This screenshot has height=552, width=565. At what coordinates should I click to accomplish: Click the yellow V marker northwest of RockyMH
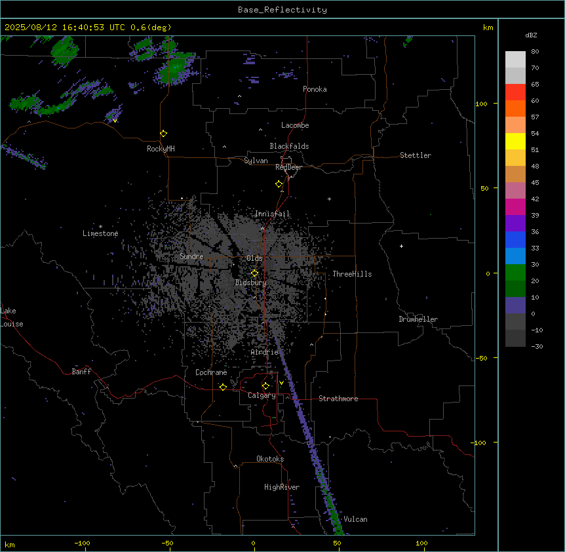click(115, 121)
